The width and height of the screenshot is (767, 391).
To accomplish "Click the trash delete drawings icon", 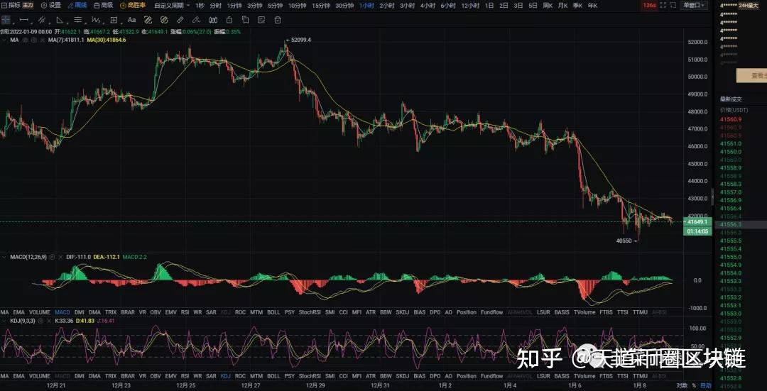I will [x=278, y=20].
